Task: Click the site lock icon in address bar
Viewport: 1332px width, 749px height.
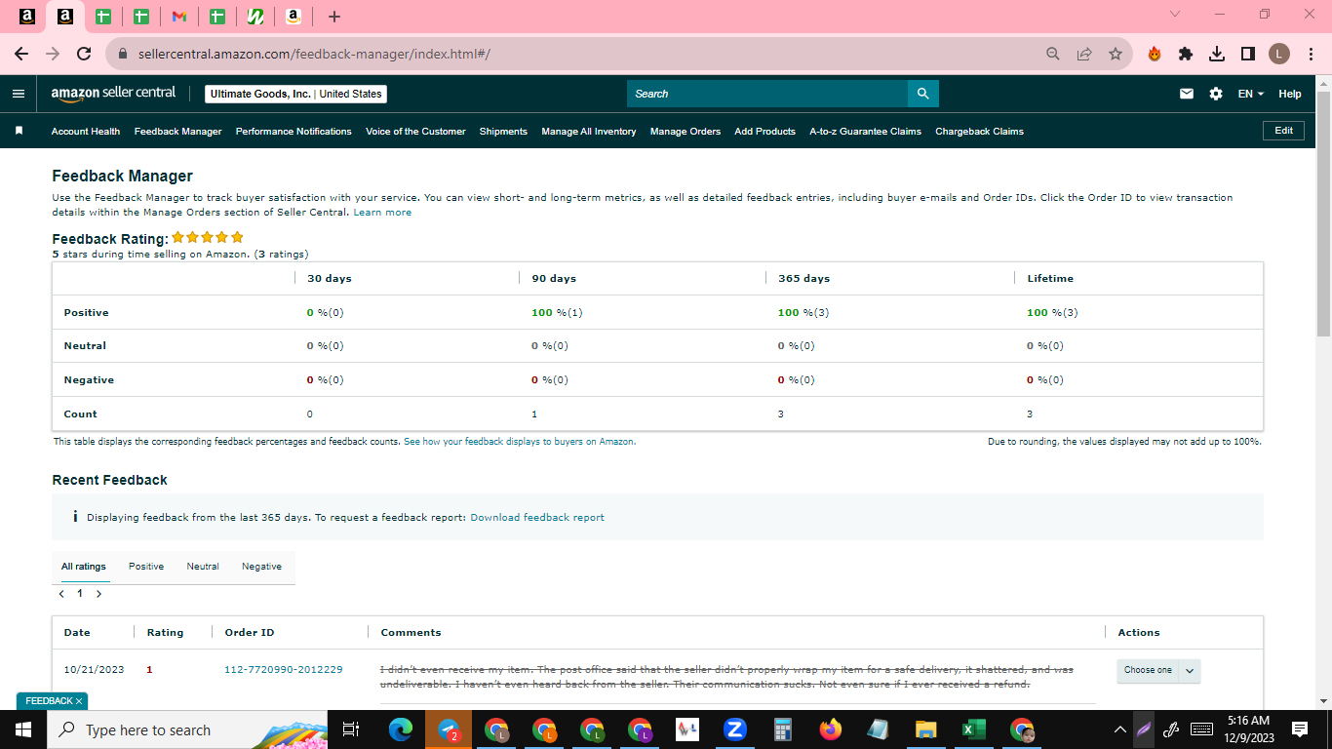Action: pos(123,54)
